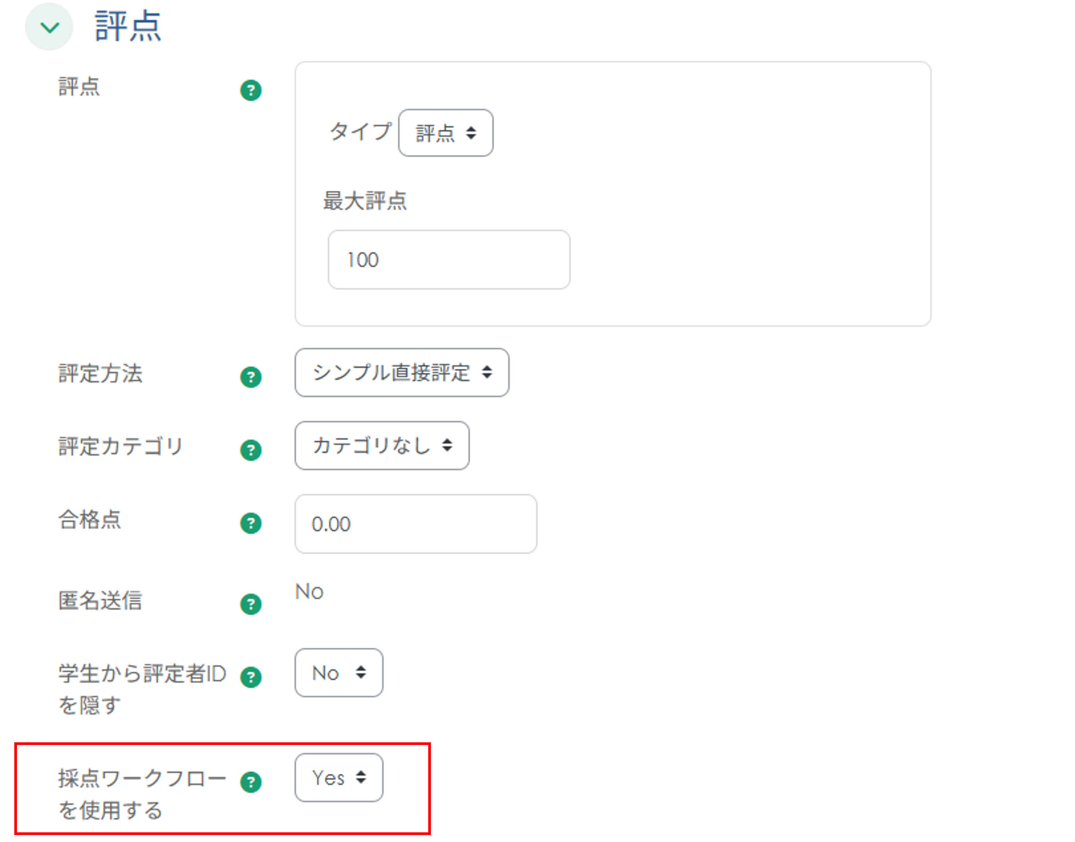Image resolution: width=1075 pixels, height=842 pixels.
Task: Open the 合格点 help tooltip icon
Action: pos(251,523)
